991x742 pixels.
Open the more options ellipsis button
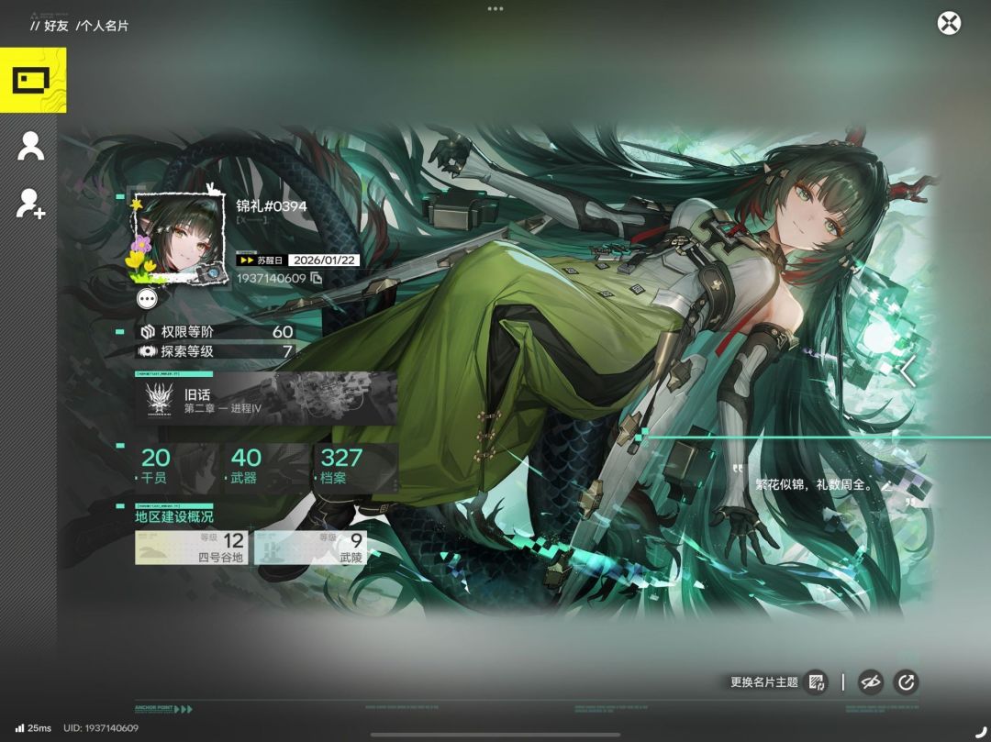tap(147, 299)
